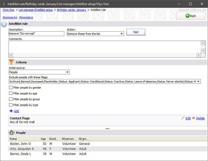
Task: Click the red Delete icon for Contact flags
Action: click(x=193, y=118)
